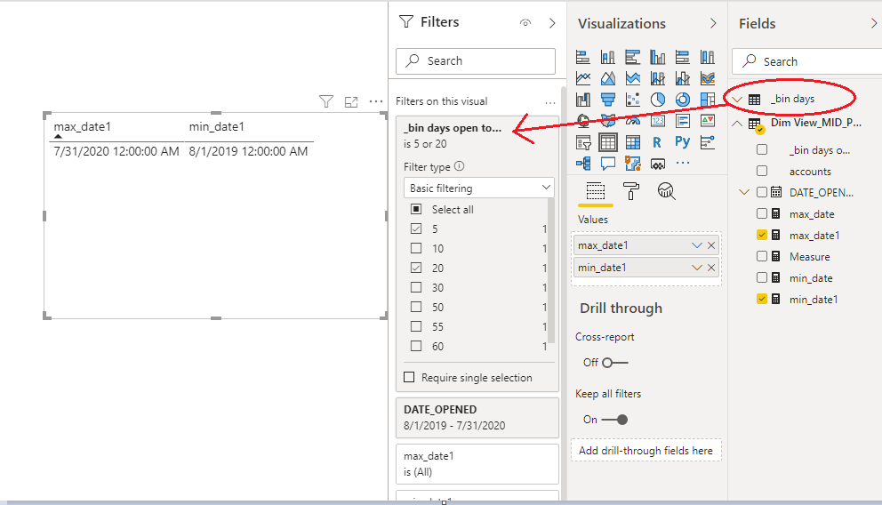Pick the Card 123 visual
Screen dimensions: 882x505
tap(658, 120)
